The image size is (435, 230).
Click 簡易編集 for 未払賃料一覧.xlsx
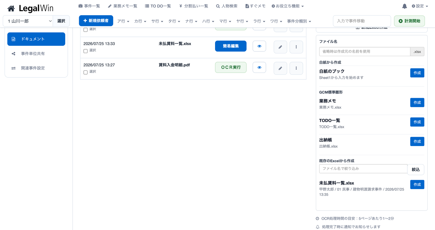click(x=231, y=46)
